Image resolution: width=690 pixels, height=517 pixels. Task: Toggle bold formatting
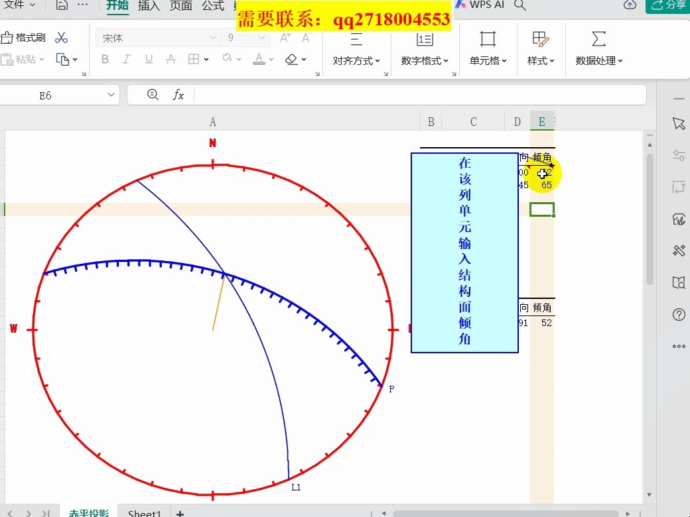point(105,59)
